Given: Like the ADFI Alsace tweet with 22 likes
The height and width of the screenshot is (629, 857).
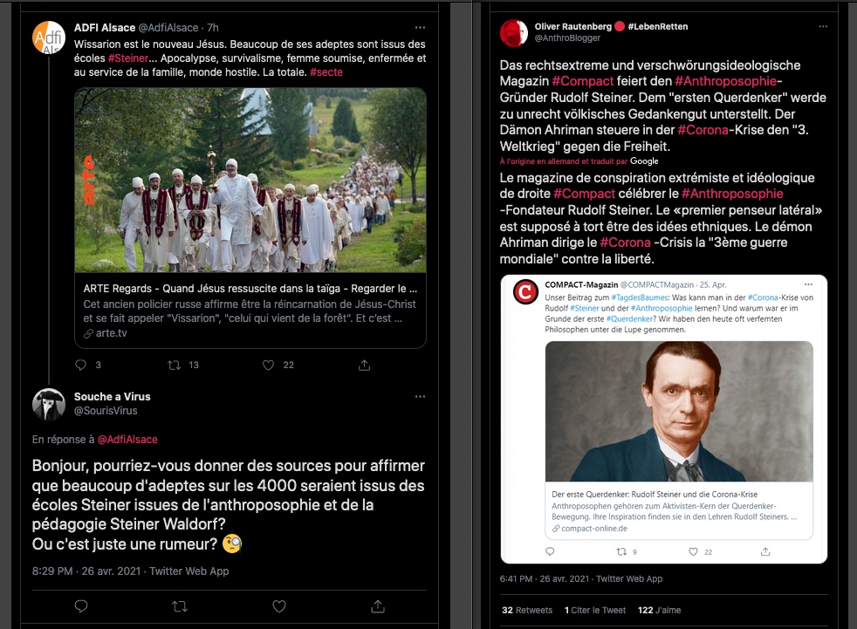Looking at the screenshot, I should (269, 365).
